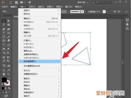Click the graphic style swatch

tap(104, 12)
